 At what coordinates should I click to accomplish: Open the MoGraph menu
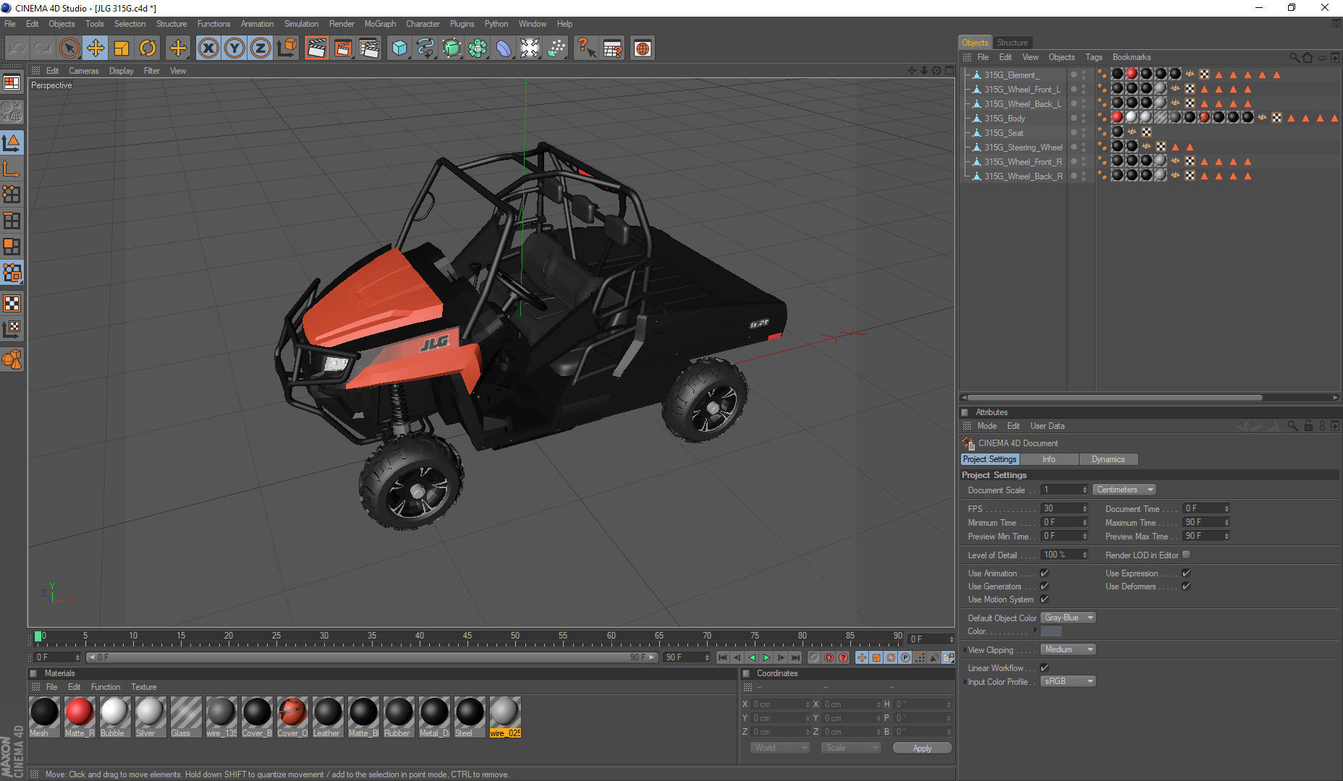[380, 24]
